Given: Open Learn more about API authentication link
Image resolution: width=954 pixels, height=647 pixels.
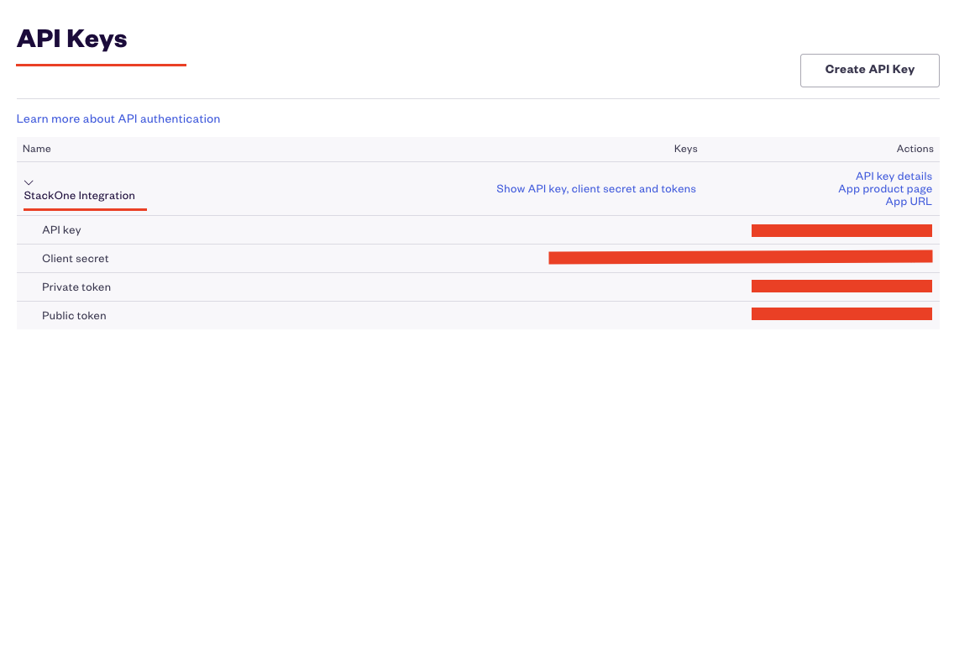Looking at the screenshot, I should (x=118, y=118).
